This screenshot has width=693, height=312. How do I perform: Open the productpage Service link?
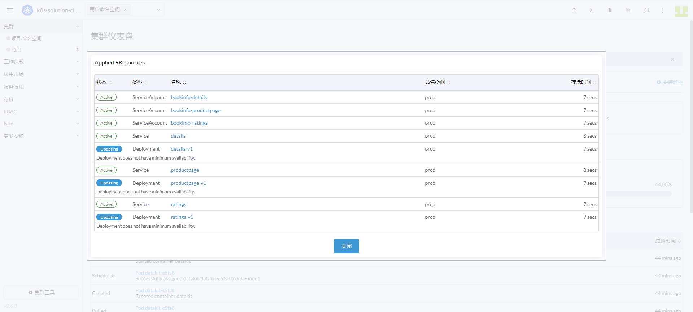[185, 170]
